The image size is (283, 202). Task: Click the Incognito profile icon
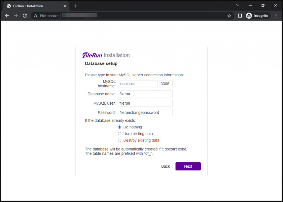tap(249, 16)
